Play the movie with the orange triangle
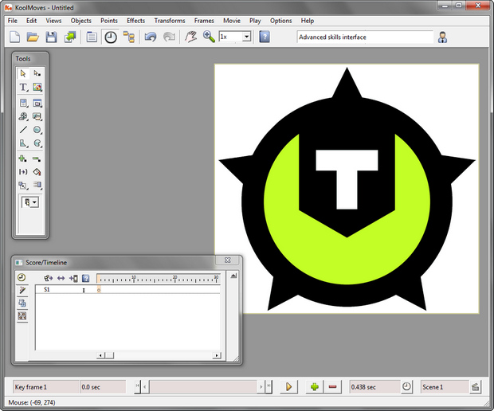The width and height of the screenshot is (494, 411). (x=288, y=387)
